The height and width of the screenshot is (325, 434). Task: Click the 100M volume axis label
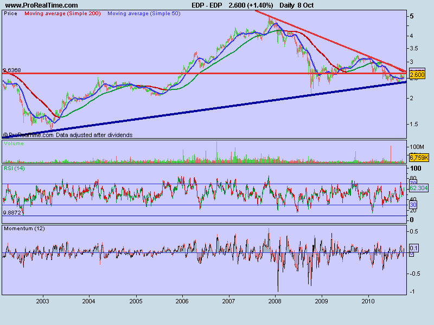(x=417, y=147)
